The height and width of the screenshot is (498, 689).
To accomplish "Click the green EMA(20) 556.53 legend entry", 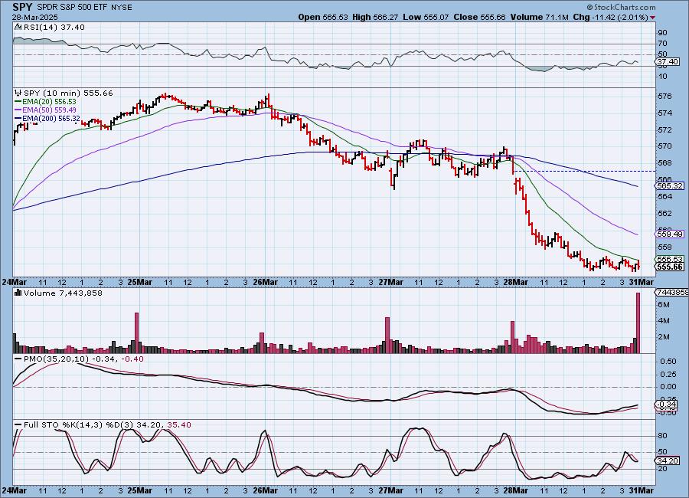I will (45, 102).
